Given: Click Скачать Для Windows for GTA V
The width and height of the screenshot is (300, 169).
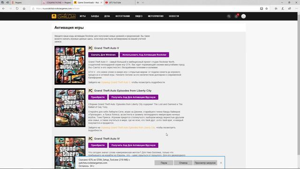Looking at the screenshot, I should click(x=103, y=55).
